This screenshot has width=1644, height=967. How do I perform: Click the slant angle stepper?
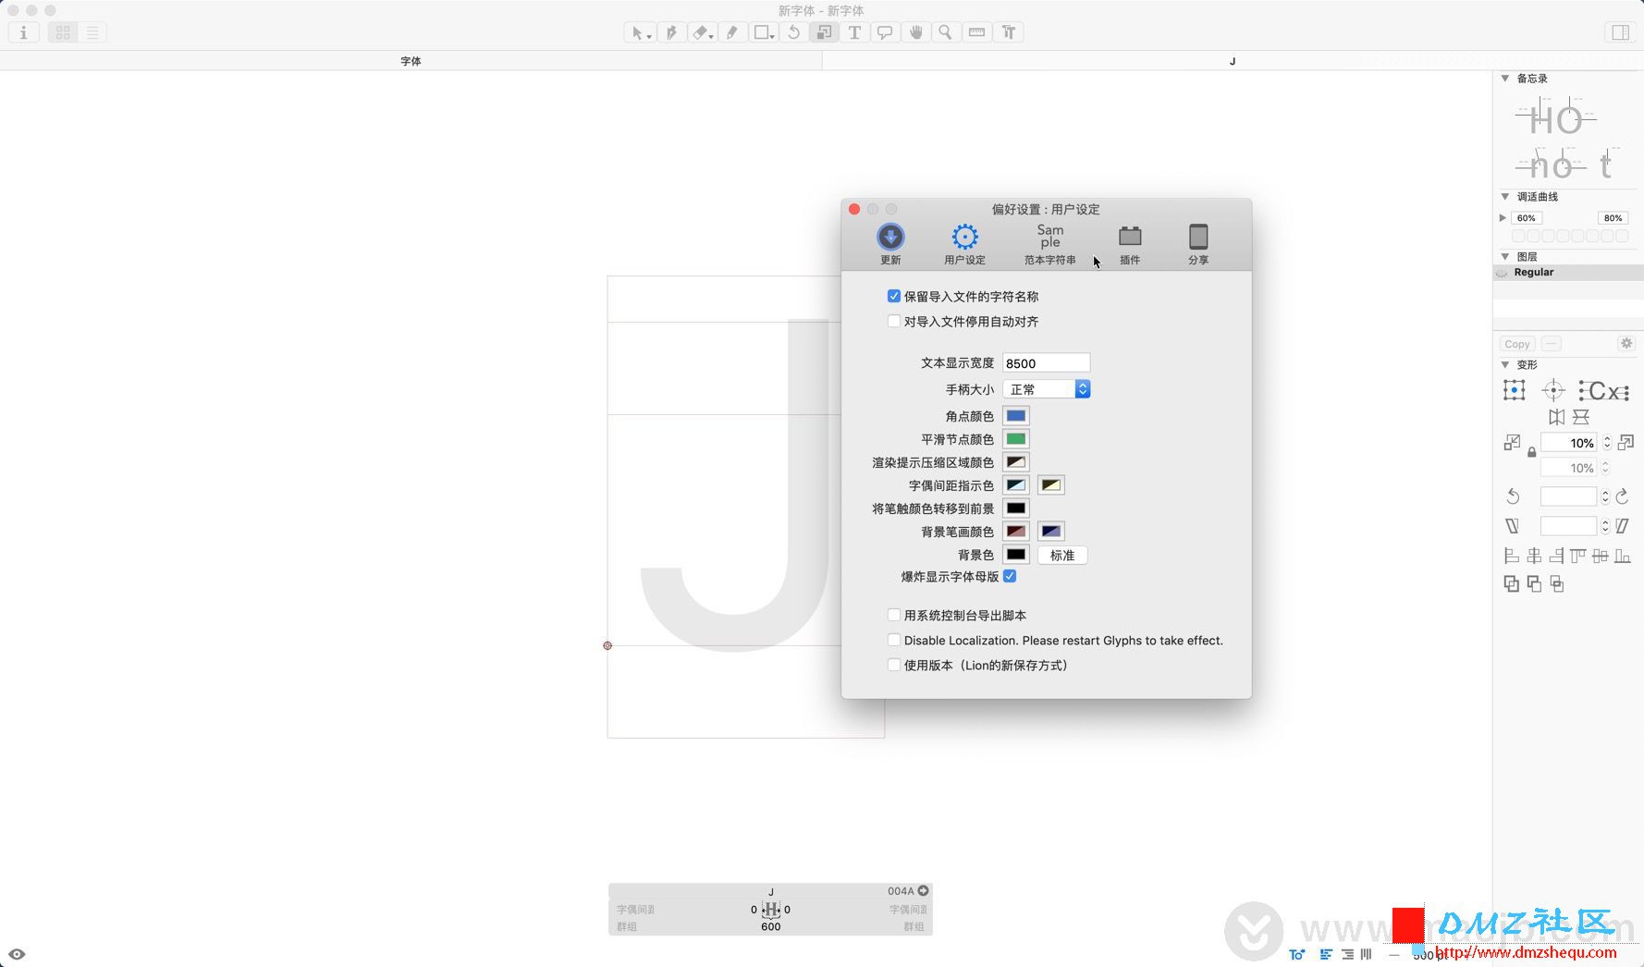coord(1606,526)
